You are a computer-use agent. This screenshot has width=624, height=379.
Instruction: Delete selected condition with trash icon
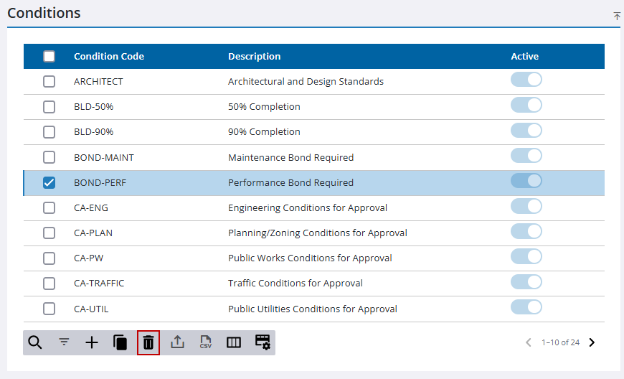tap(148, 342)
